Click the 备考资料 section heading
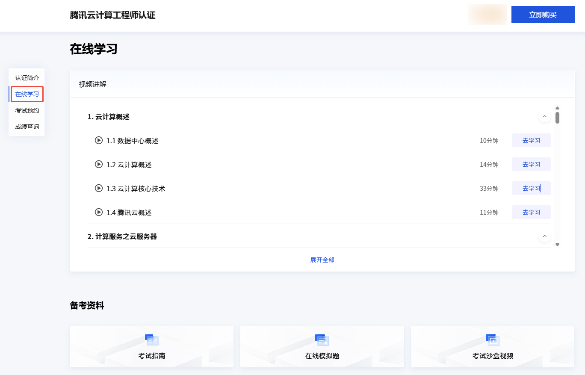This screenshot has height=375, width=585. coord(87,305)
